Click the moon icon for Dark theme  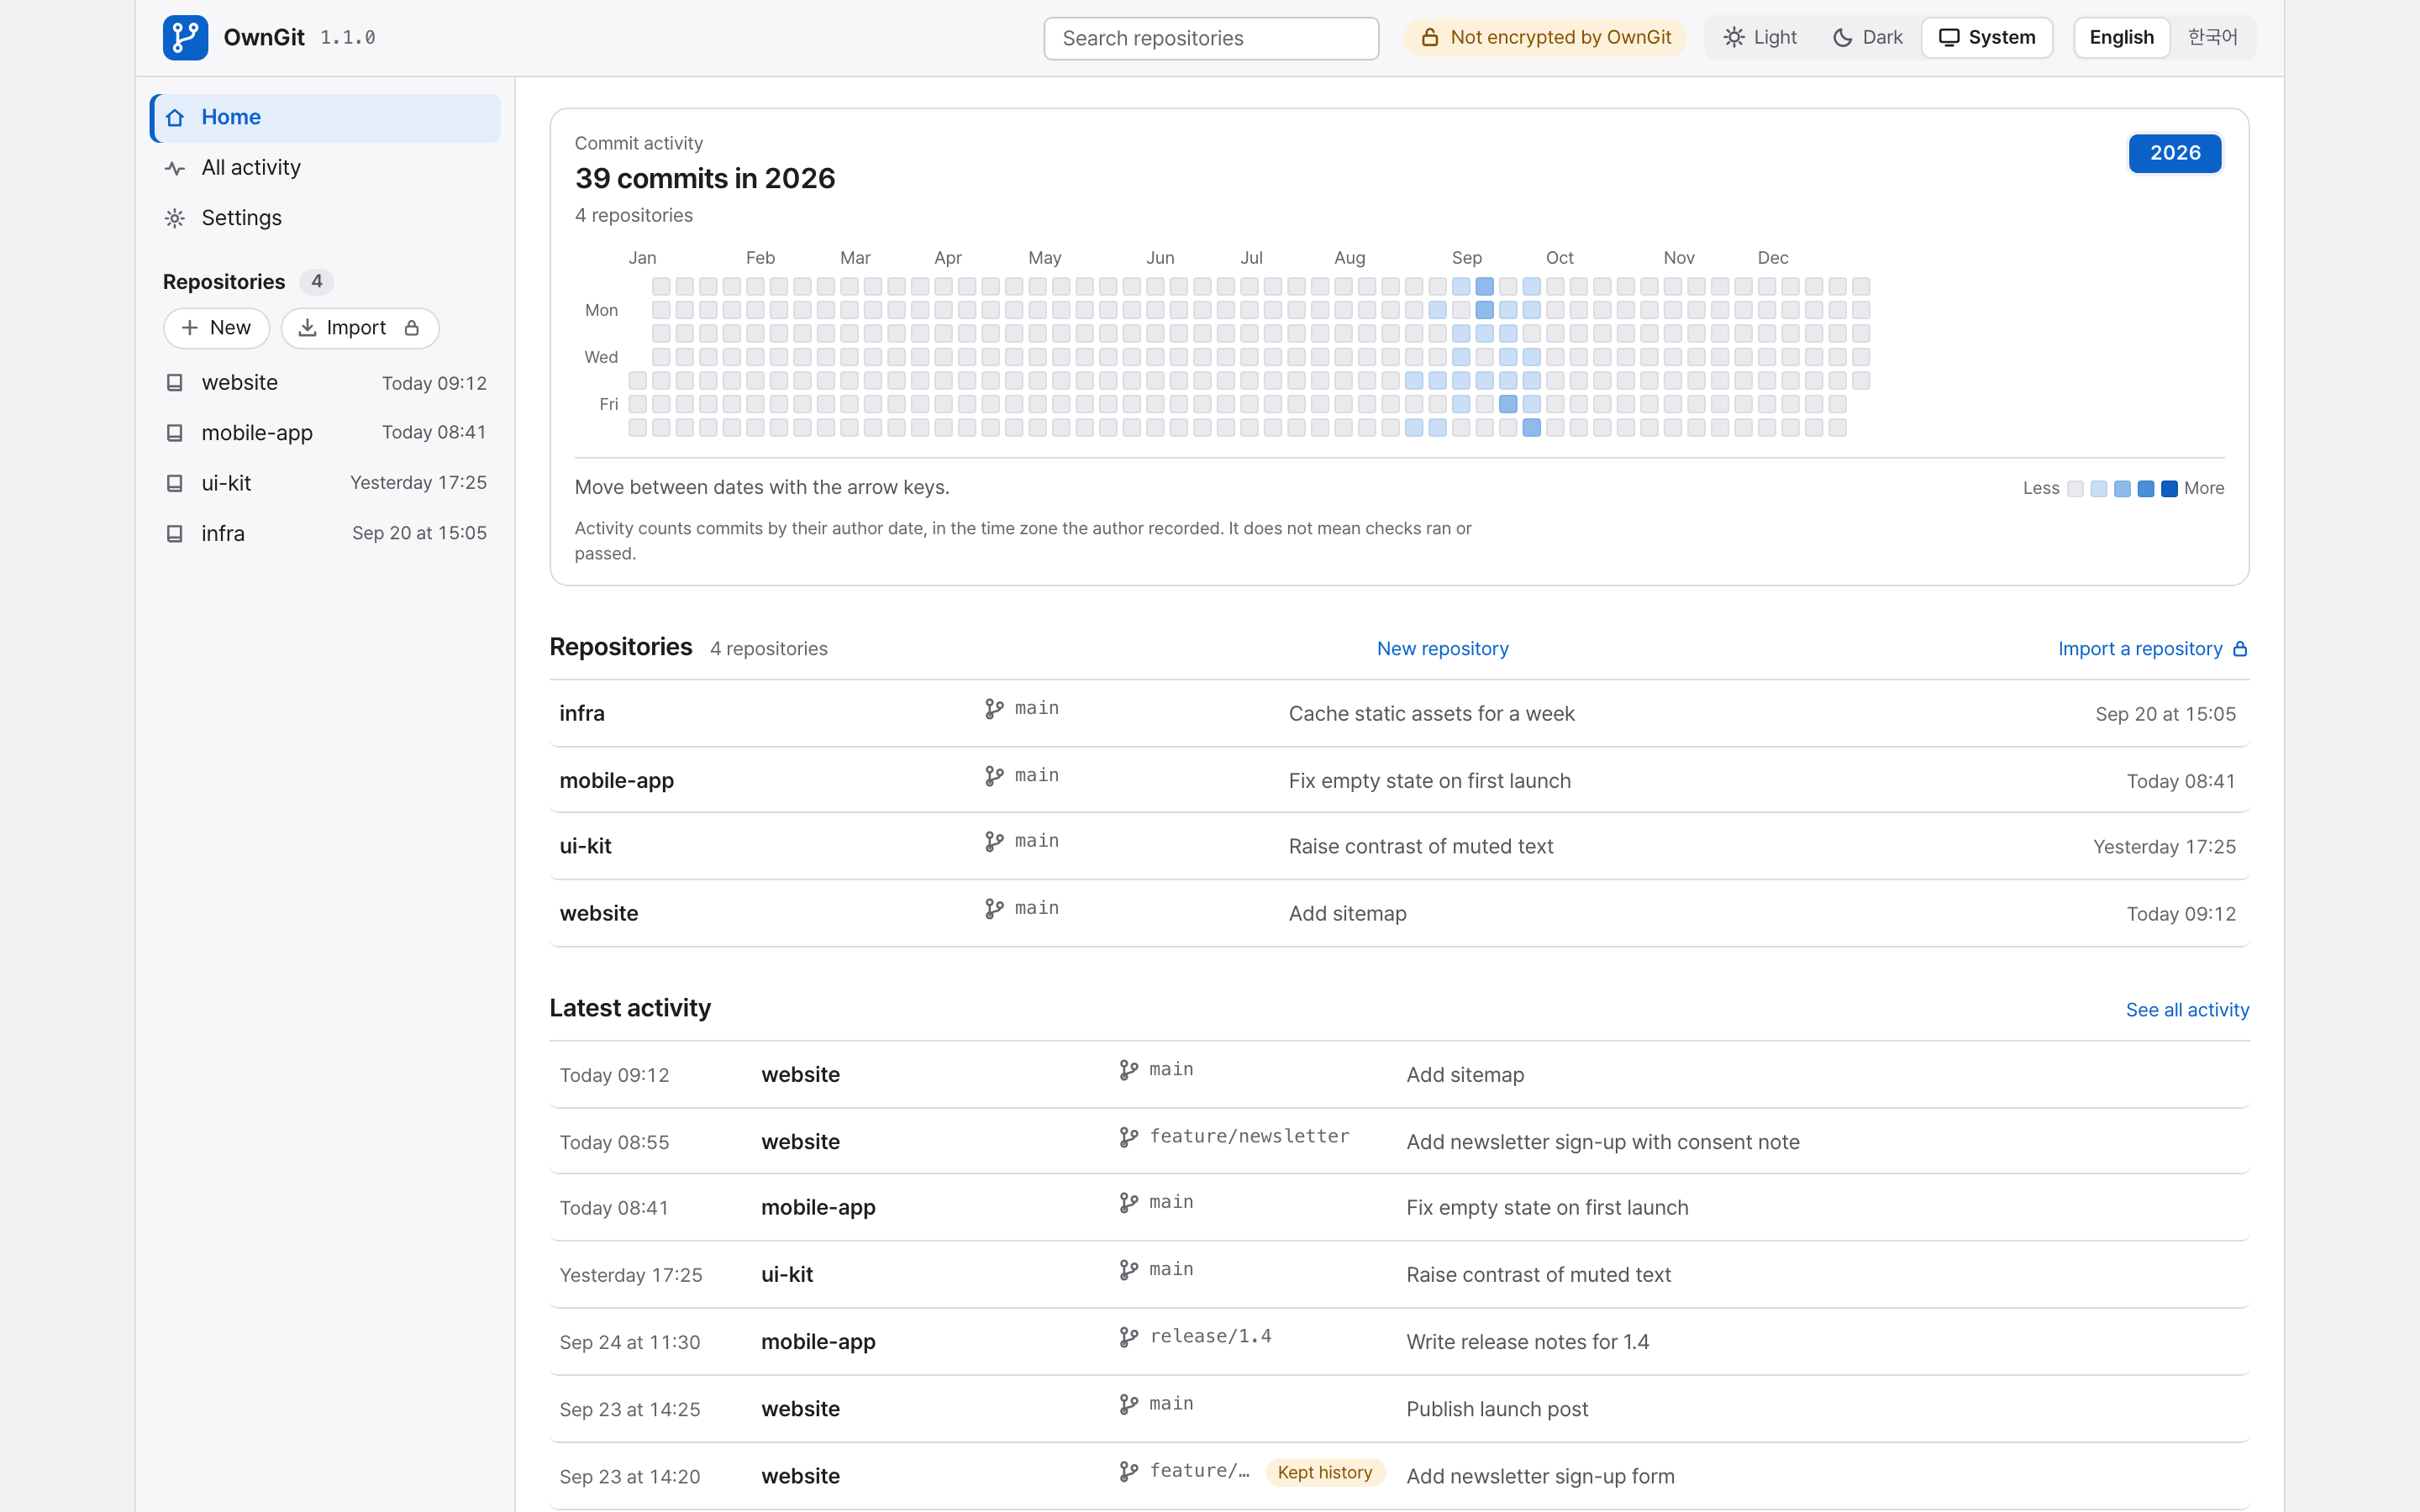coord(1842,37)
